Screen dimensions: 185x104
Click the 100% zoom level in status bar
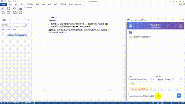(182, 103)
